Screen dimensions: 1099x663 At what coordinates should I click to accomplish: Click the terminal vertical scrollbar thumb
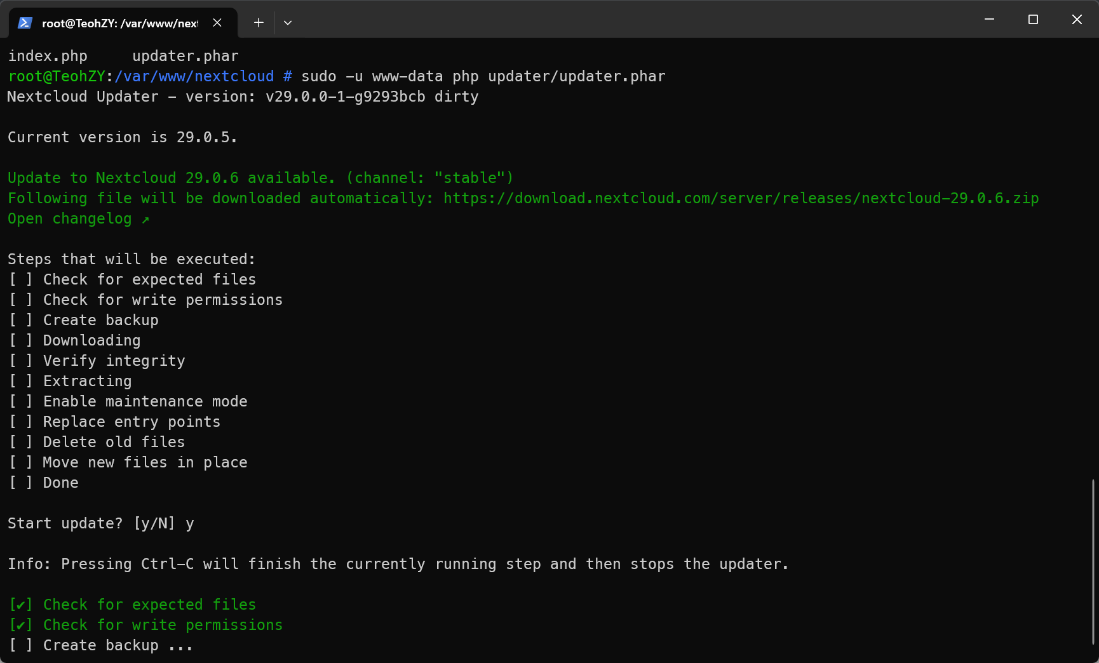(x=1093, y=561)
